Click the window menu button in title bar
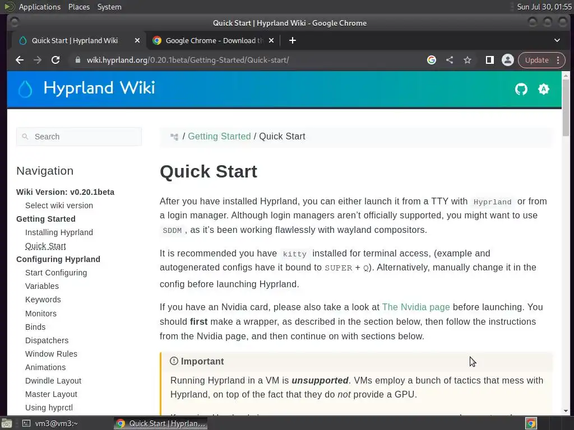Image resolution: width=574 pixels, height=430 pixels. point(14,22)
